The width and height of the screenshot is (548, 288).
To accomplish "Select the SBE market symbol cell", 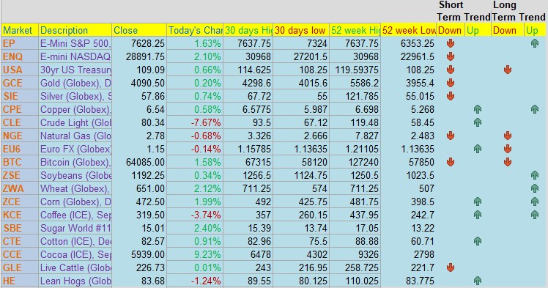I will click(20, 228).
